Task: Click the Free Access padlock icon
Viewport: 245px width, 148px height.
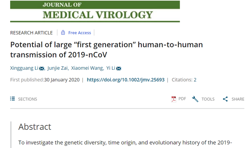Action: point(63,33)
